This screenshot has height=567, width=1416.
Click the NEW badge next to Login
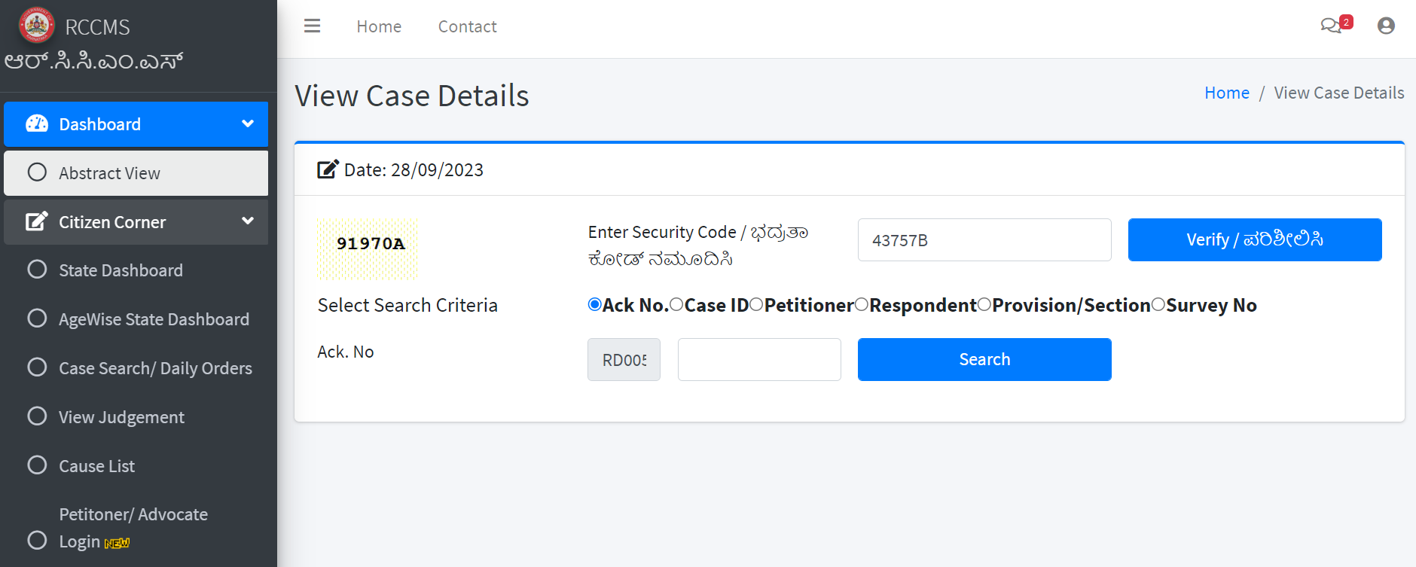(x=117, y=543)
